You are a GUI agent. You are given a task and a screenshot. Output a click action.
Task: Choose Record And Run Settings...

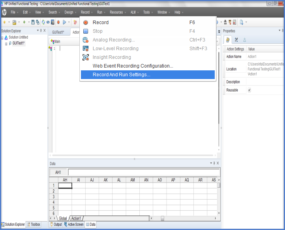148,75
